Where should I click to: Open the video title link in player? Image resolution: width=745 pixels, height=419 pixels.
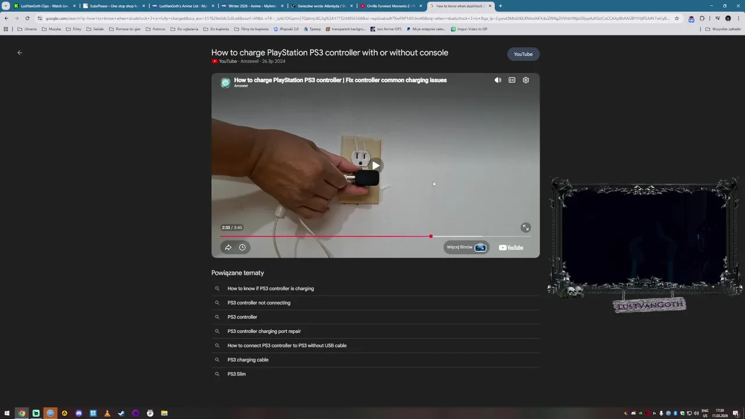click(x=340, y=80)
